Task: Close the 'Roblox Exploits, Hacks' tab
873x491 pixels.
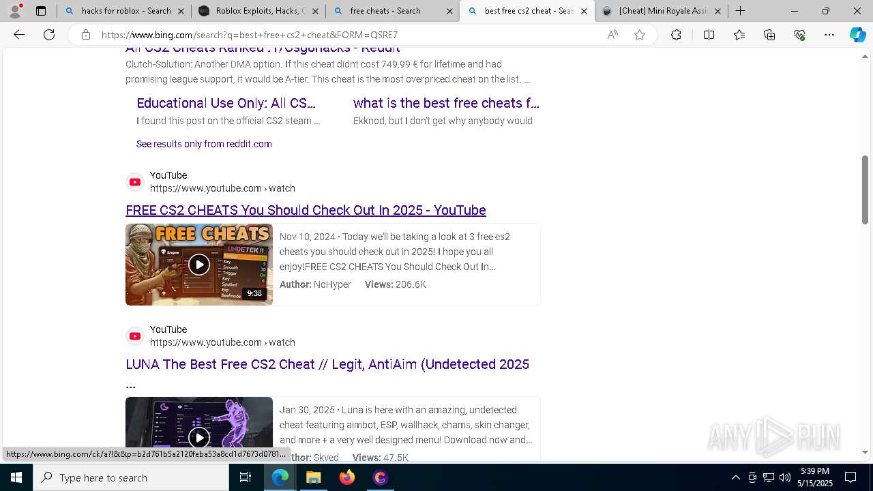Action: pos(315,11)
